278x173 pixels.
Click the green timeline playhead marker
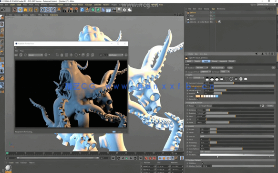pyautogui.click(x=7, y=153)
